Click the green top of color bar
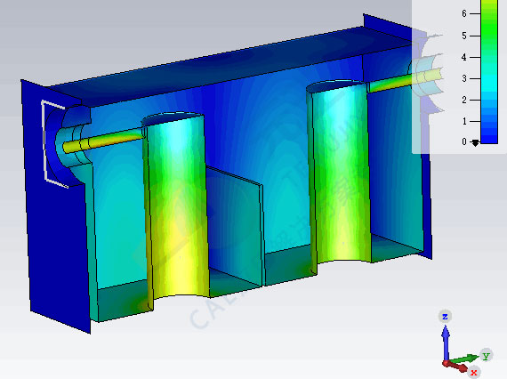Viewport: 507px width, 379px height. [489, 20]
